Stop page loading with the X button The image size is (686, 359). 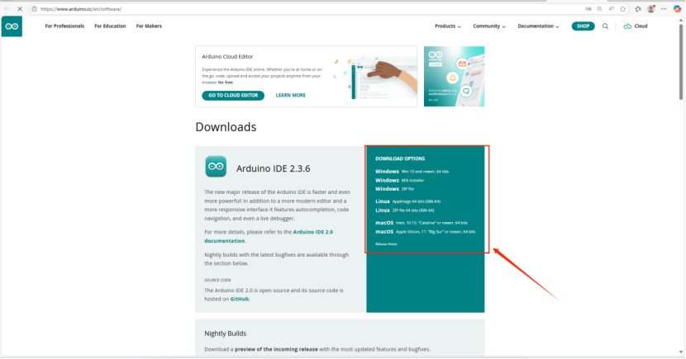point(19,8)
